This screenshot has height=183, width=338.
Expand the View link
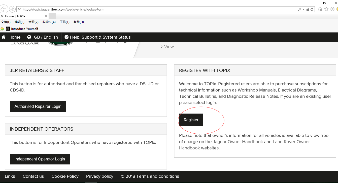tap(167, 47)
